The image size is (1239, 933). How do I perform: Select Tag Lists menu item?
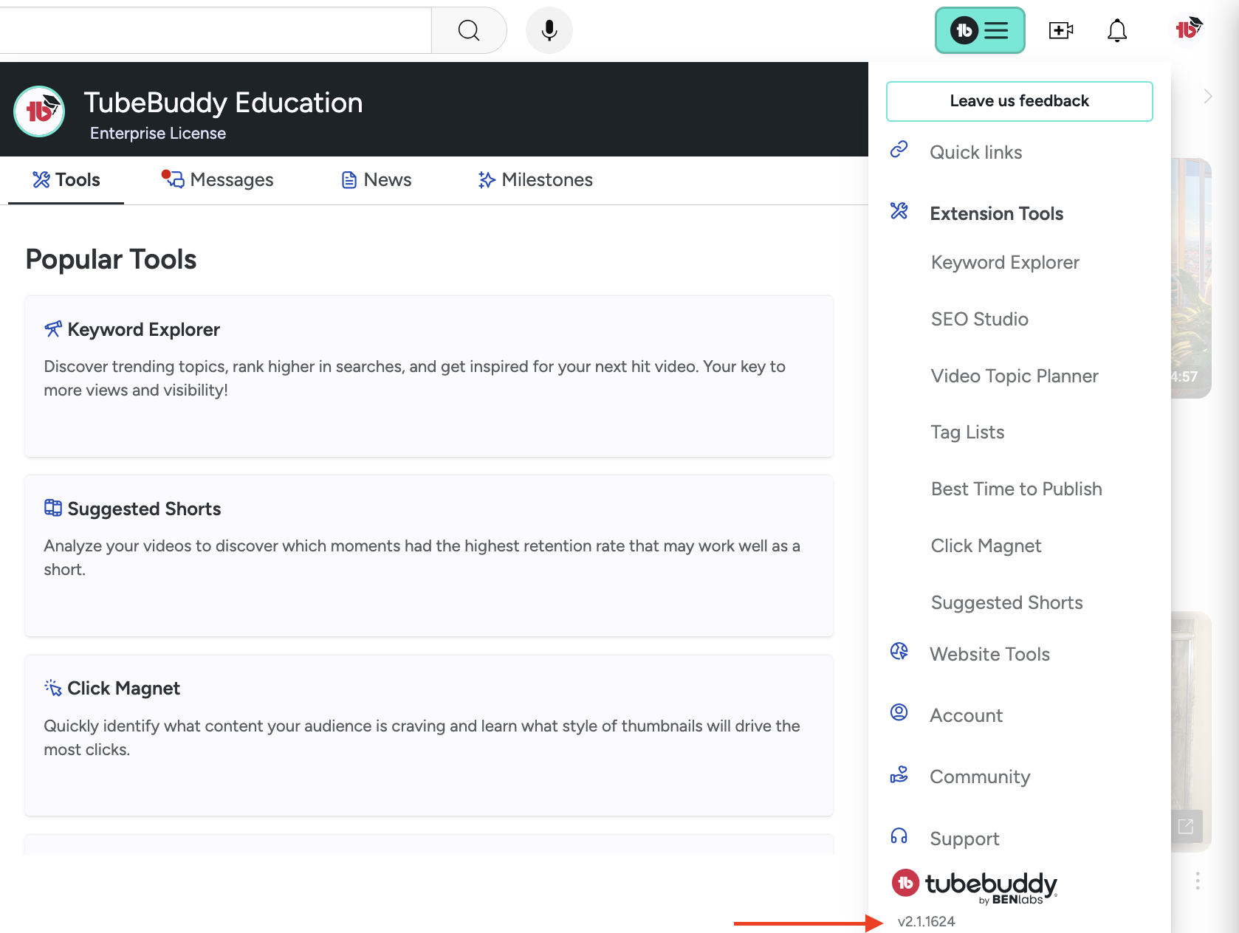coord(967,432)
